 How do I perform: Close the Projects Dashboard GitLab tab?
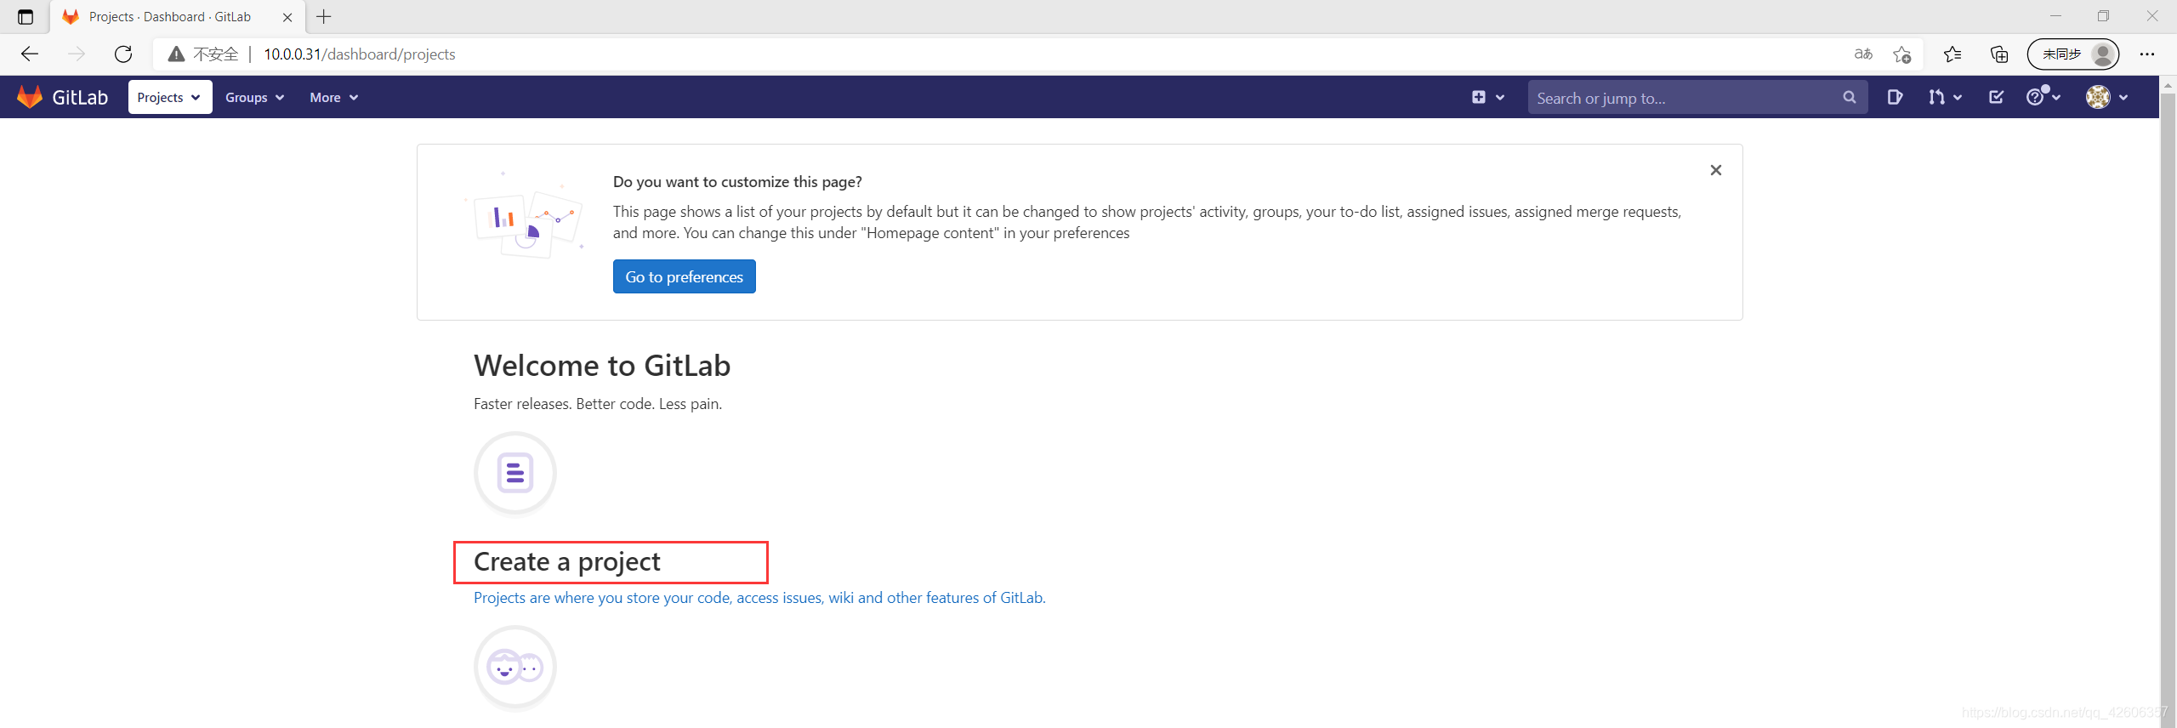tap(287, 17)
